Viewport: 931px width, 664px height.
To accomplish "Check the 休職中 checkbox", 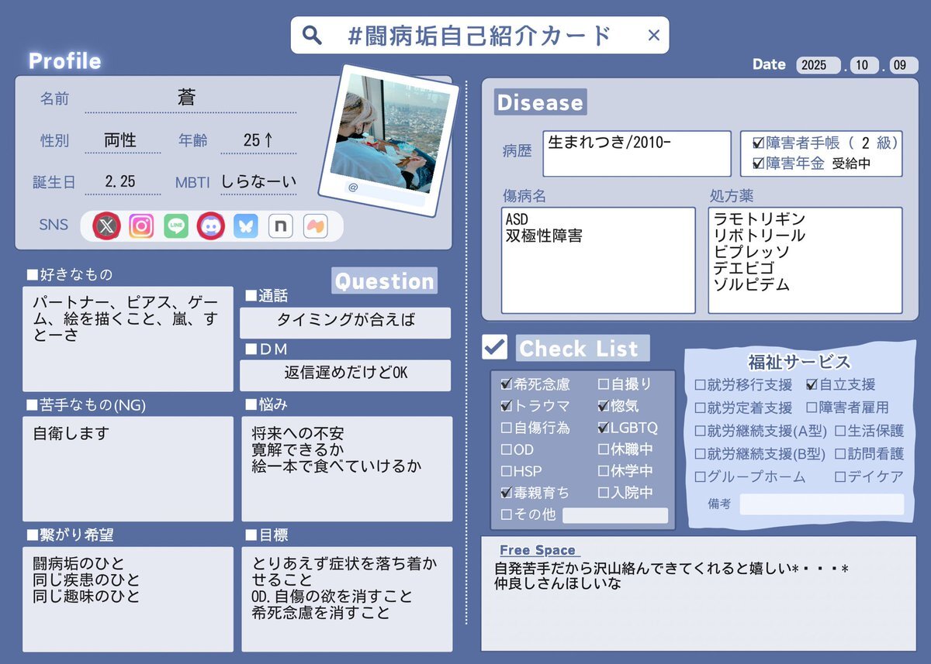I will pos(604,449).
